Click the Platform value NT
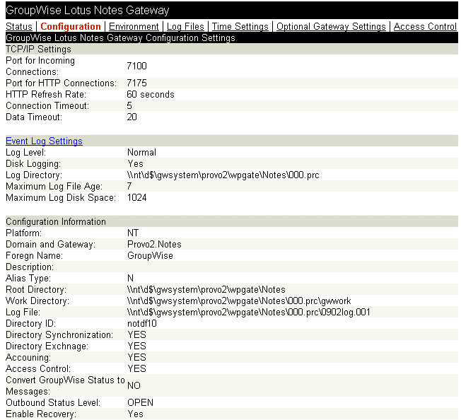This screenshot has width=461, height=420. coord(133,233)
